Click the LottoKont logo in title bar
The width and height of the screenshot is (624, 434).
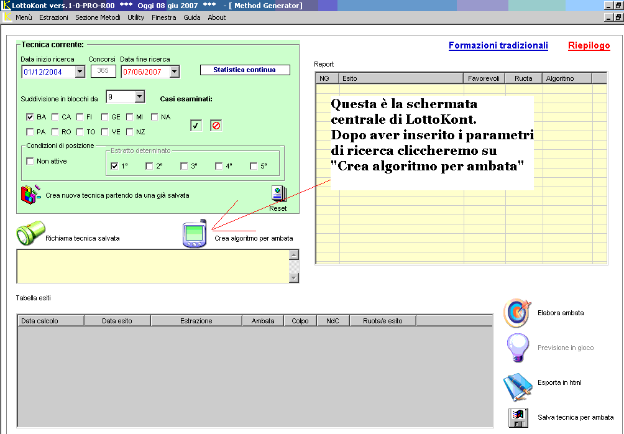point(6,5)
